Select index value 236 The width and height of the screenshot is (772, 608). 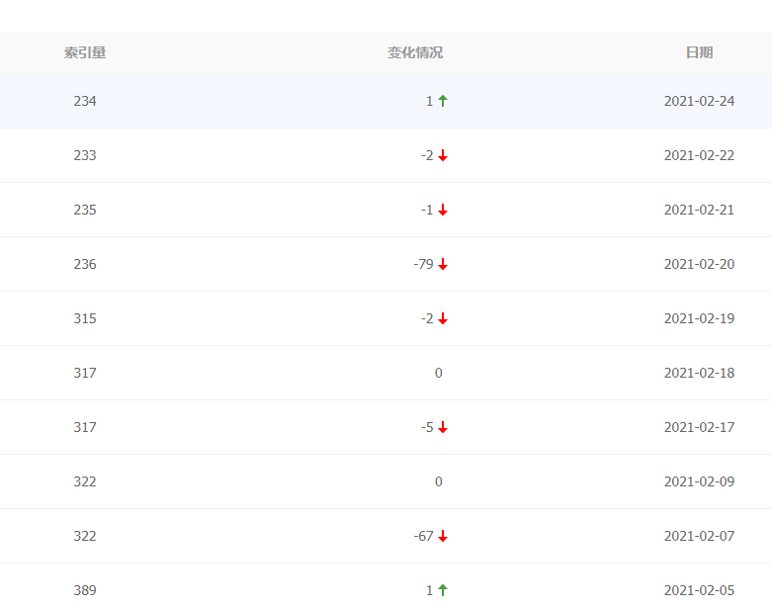[x=85, y=264]
